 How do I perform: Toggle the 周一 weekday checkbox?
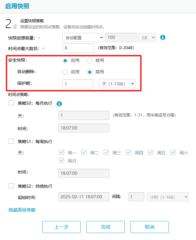click(x=61, y=152)
